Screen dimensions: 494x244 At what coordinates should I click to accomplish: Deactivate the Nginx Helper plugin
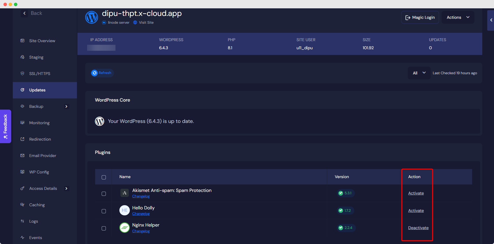[x=418, y=228]
